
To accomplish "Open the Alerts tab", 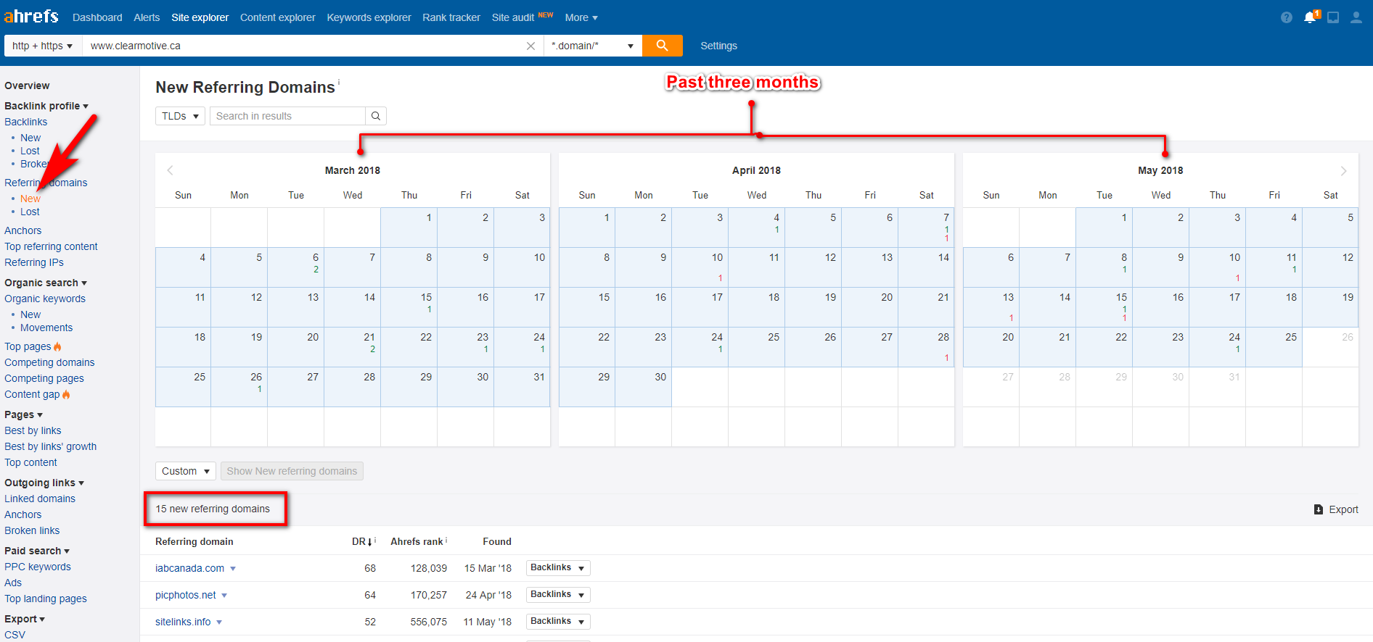I will coord(147,17).
